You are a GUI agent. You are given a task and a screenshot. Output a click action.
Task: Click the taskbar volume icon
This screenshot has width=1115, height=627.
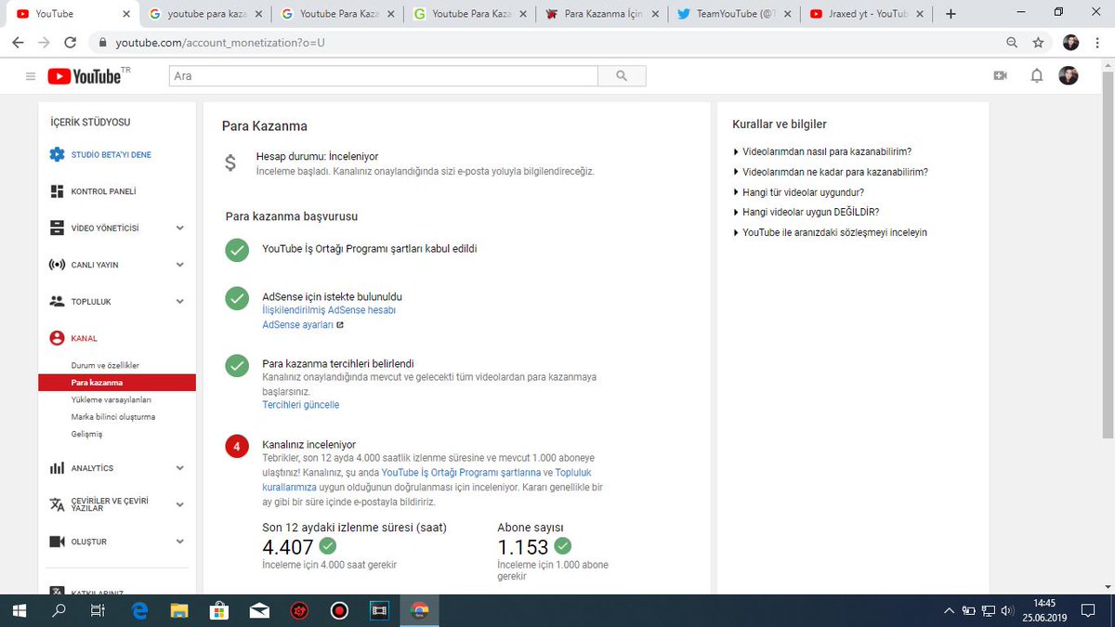tap(1005, 610)
